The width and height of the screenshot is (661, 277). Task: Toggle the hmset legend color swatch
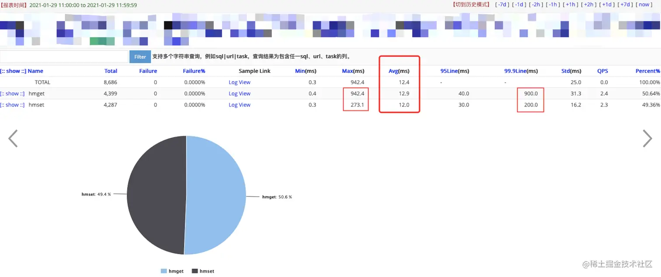195,271
